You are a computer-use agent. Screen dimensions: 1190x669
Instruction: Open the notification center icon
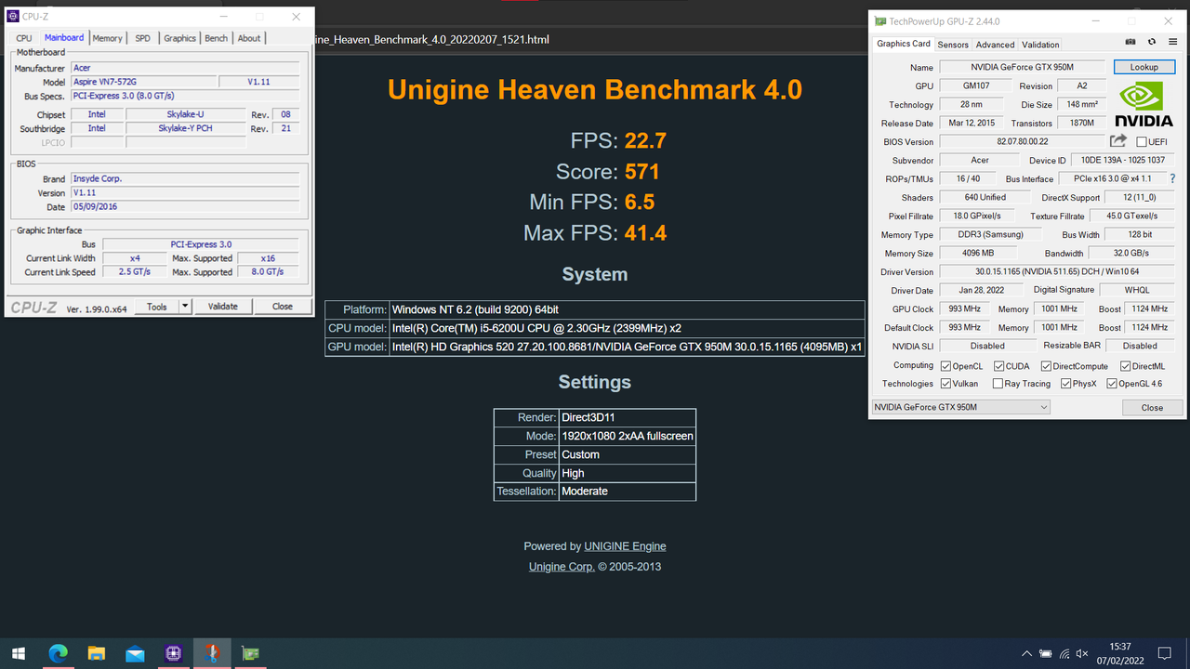(x=1165, y=654)
